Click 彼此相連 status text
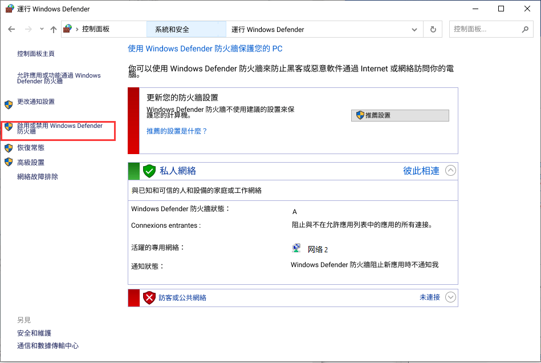541x363 pixels. [421, 171]
